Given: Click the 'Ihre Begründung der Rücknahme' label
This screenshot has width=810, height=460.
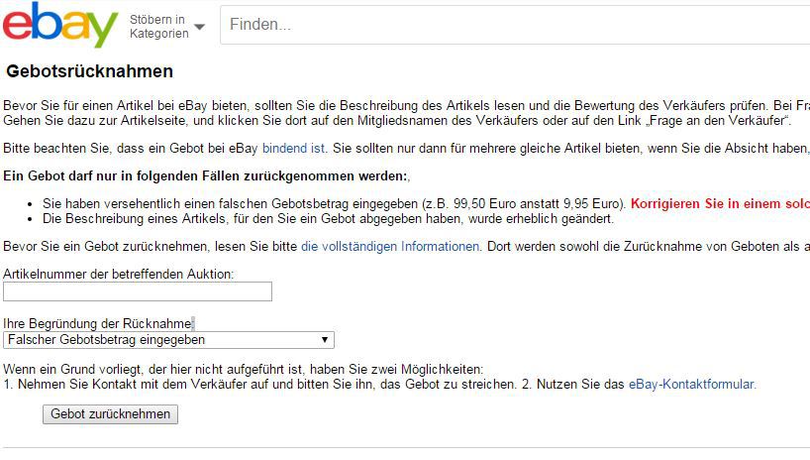Looking at the screenshot, I should 98,323.
